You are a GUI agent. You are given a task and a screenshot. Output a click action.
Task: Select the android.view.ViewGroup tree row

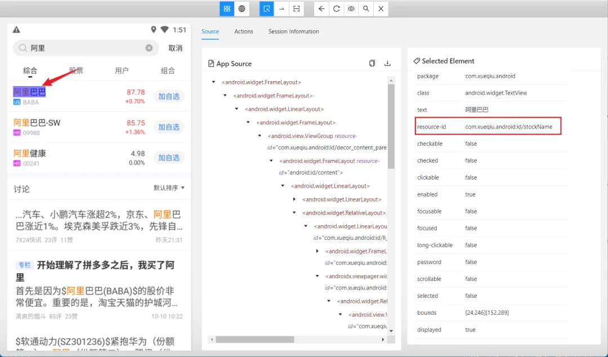[327, 142]
